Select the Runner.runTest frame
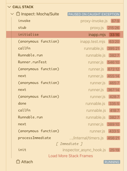The width and height of the screenshot is (127, 171). pos(65,62)
